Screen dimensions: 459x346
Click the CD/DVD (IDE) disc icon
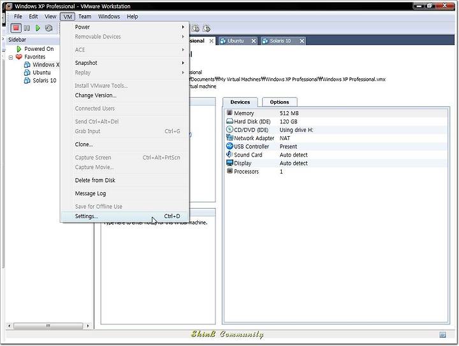pos(229,129)
